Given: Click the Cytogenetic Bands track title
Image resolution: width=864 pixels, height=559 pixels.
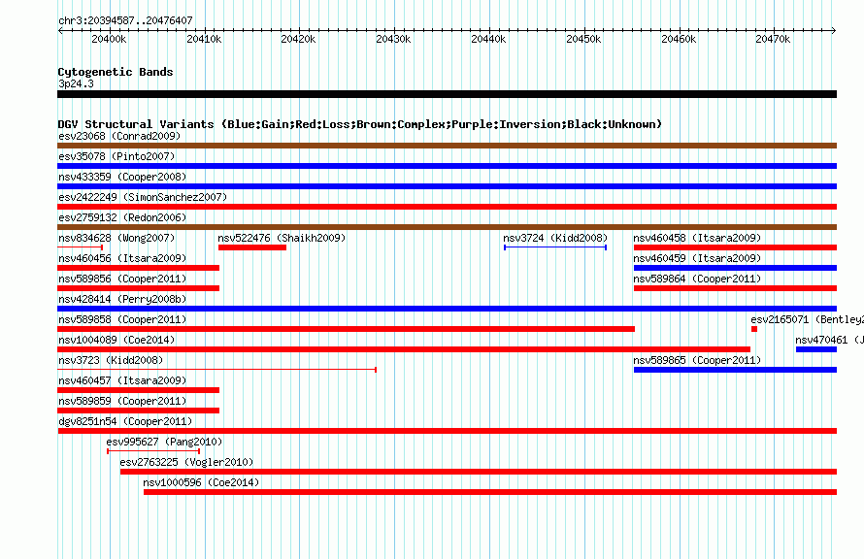Looking at the screenshot, I should tap(116, 72).
